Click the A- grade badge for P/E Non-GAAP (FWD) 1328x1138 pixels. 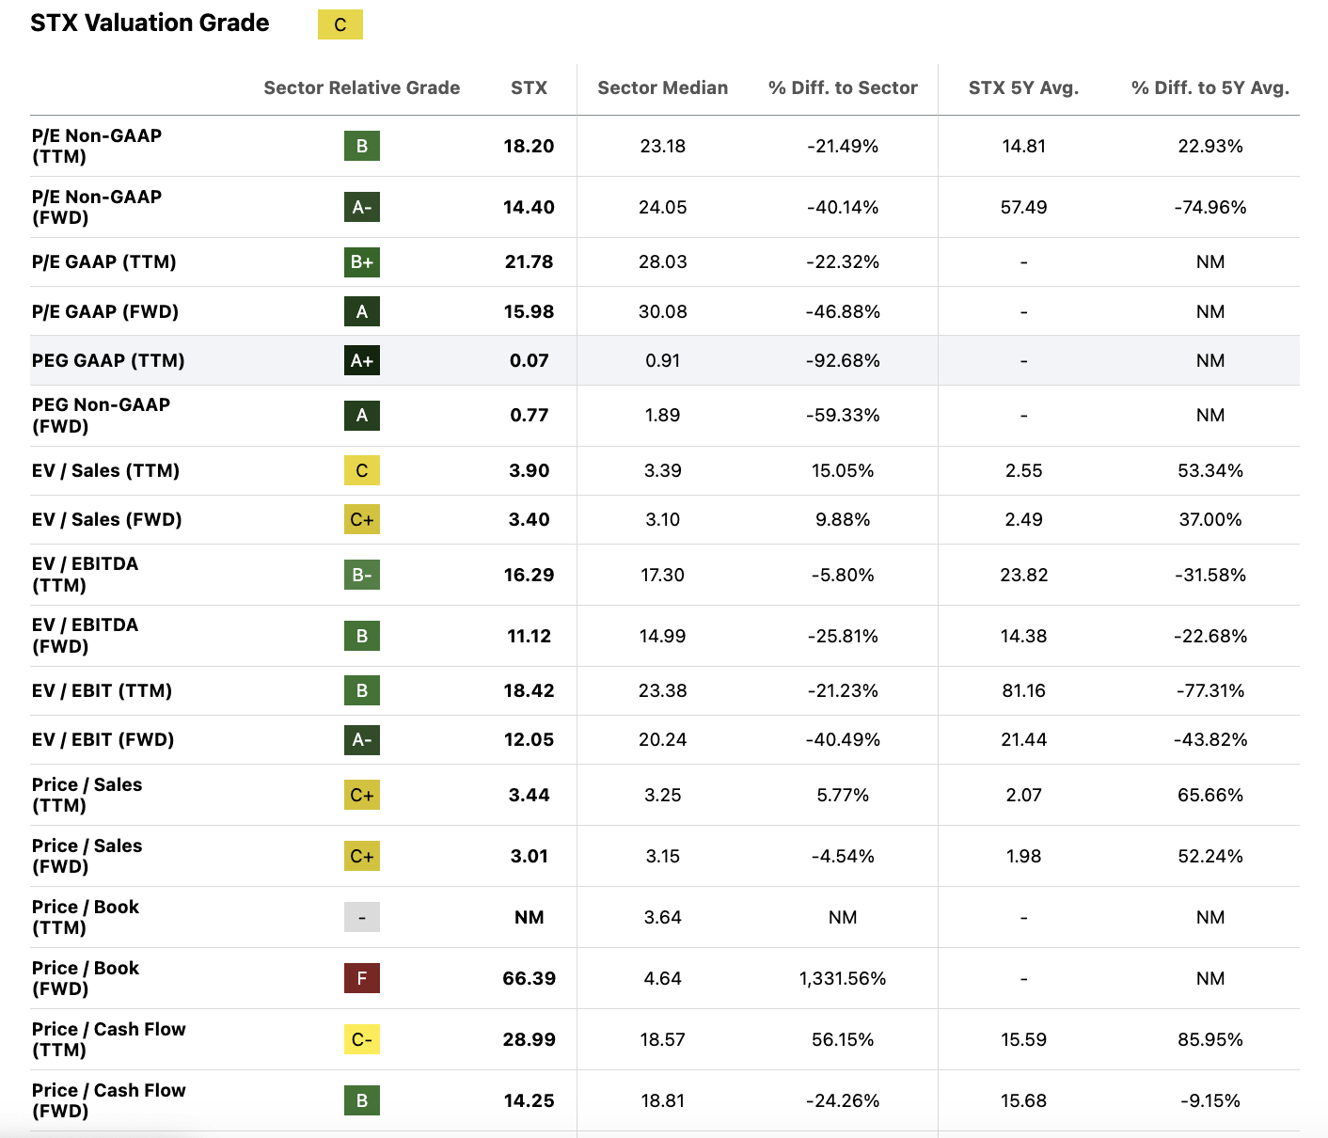(x=361, y=207)
